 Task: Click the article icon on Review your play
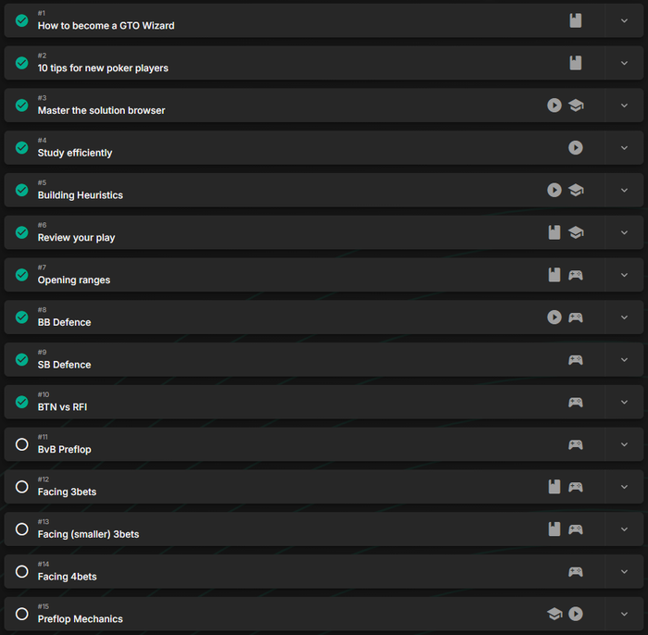(x=555, y=232)
